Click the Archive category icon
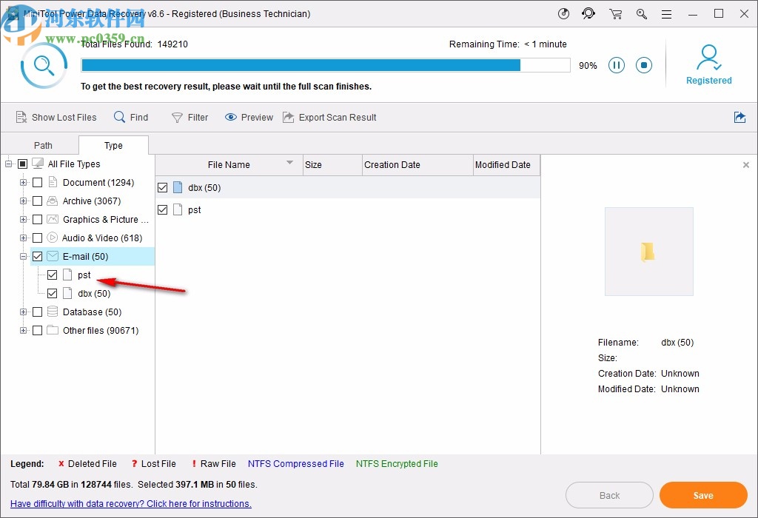 (x=53, y=201)
